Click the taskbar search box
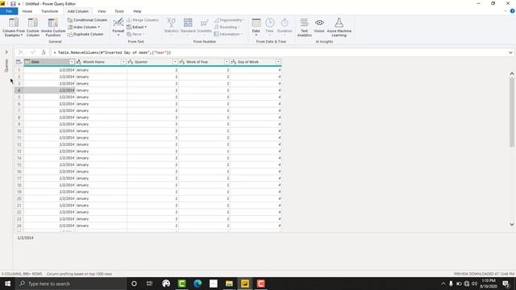Viewport: 516px width, 290px height. [71, 284]
